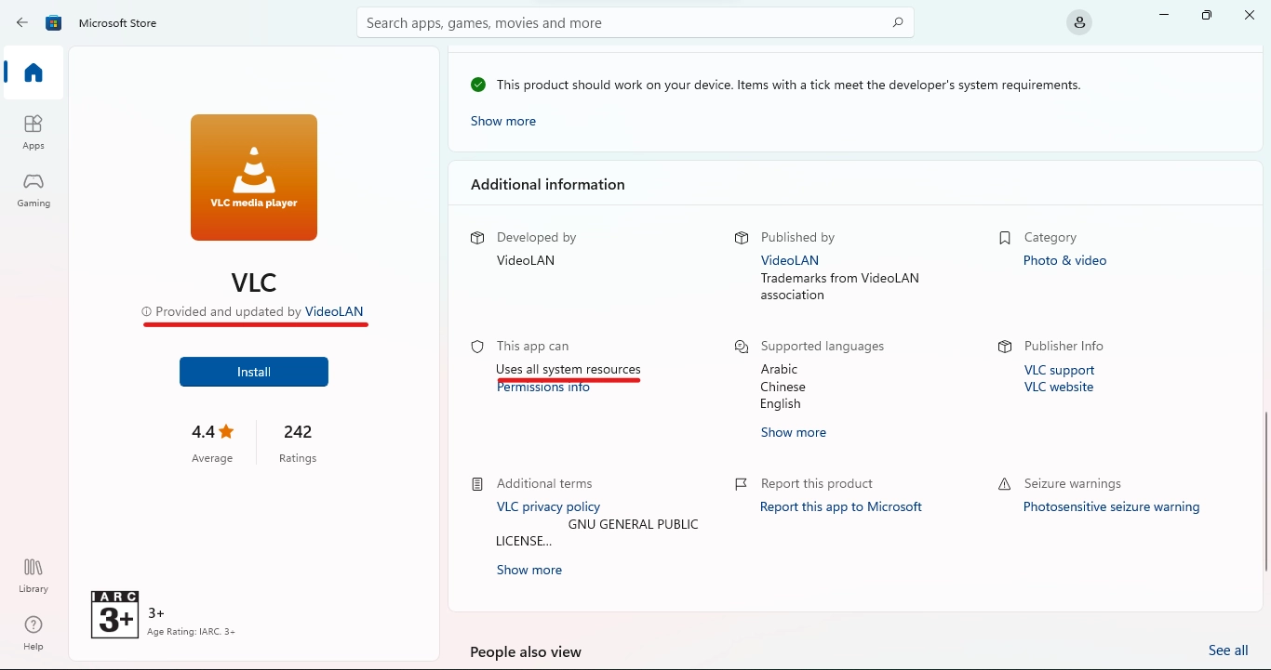This screenshot has height=670, width=1271.
Task: Focus the Search apps, games, movies field
Action: pos(635,22)
